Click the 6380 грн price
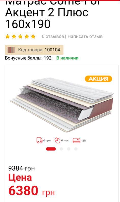The image size is (120, 202). 32,191
